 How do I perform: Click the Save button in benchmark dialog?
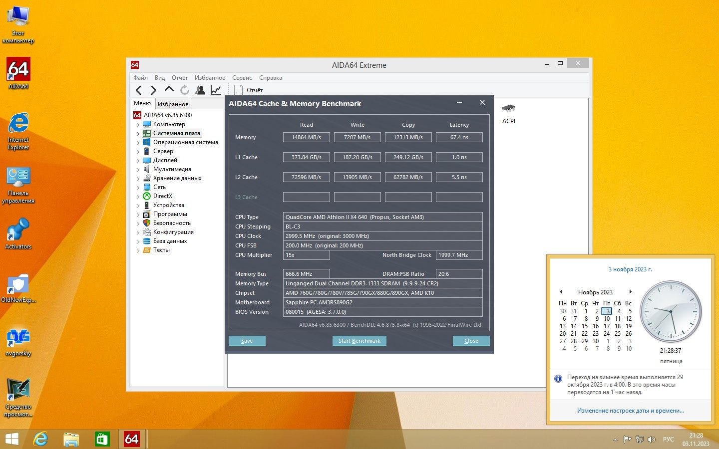pyautogui.click(x=247, y=341)
